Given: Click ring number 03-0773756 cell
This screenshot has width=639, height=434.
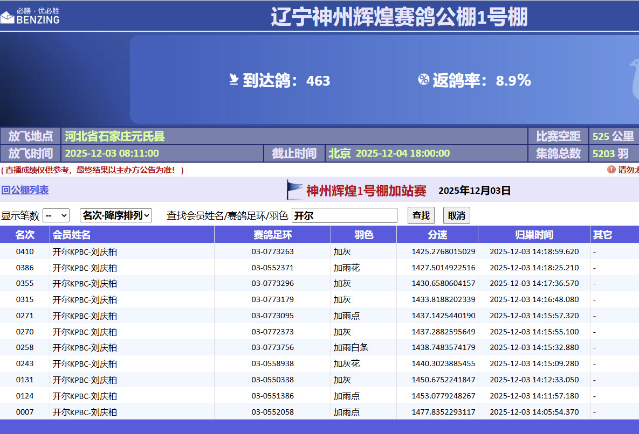Looking at the screenshot, I should (272, 348).
